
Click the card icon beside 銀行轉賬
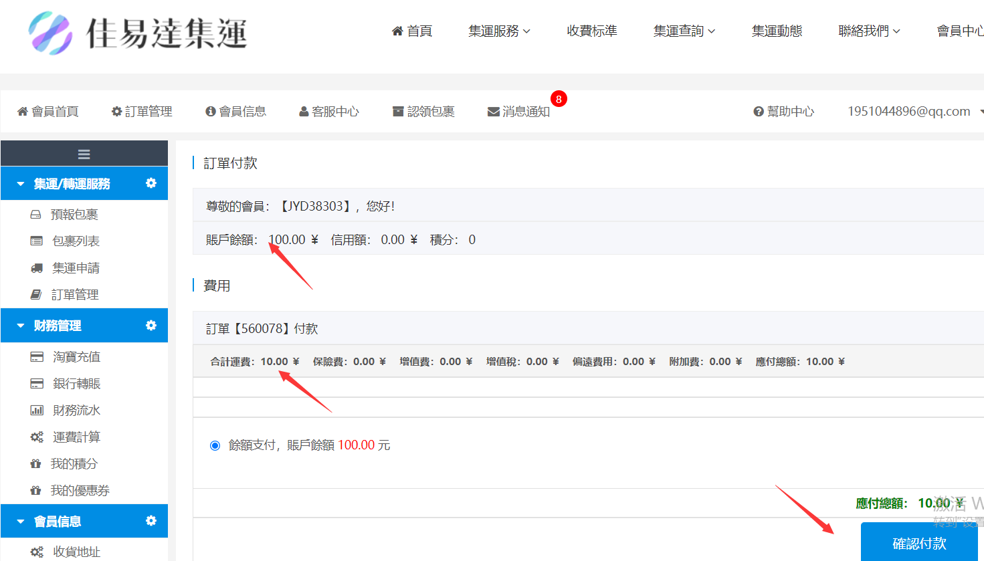point(37,383)
